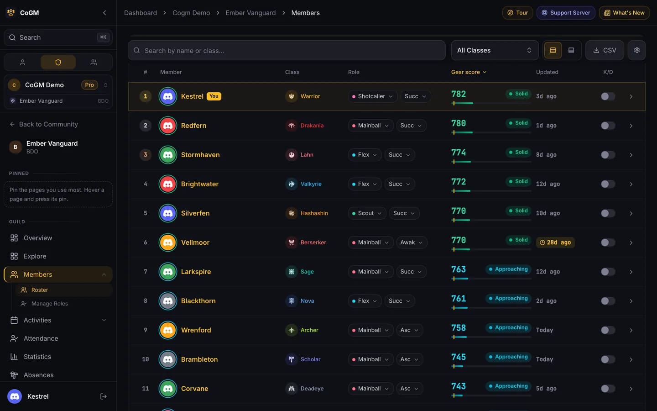The image size is (657, 411).
Task: Switch to compact row view icon
Action: click(x=571, y=50)
